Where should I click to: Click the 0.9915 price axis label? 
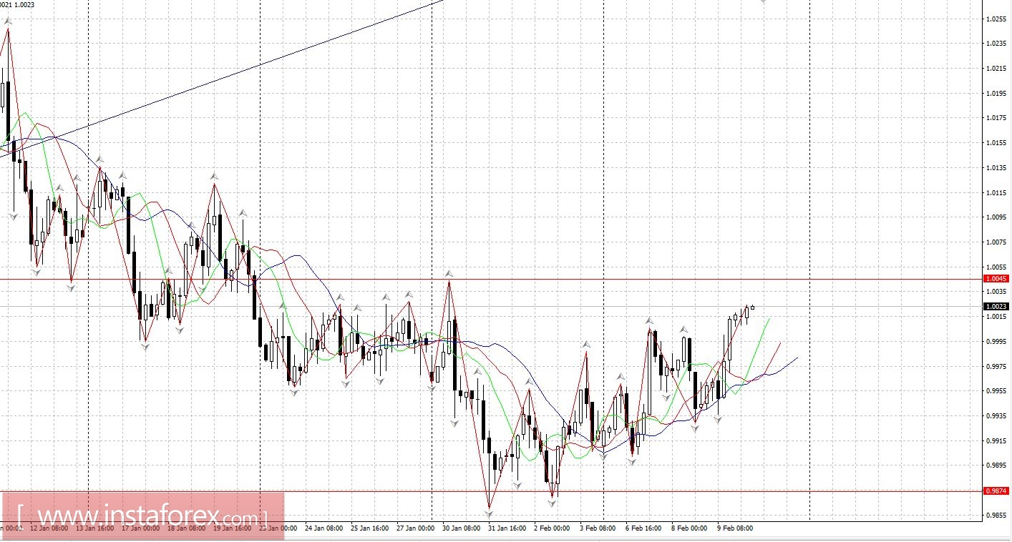tap(996, 441)
